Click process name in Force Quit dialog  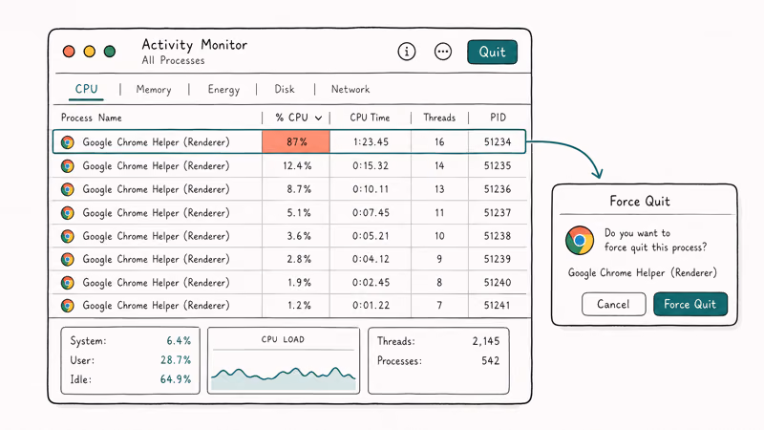tap(642, 272)
